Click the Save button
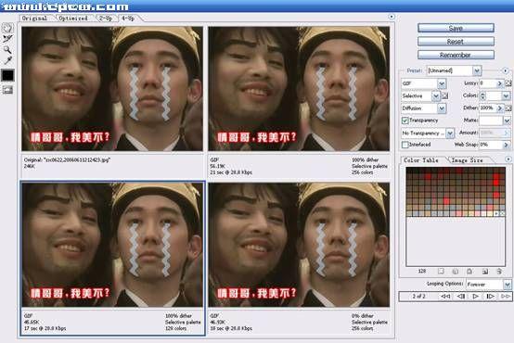The height and width of the screenshot is (343, 514). point(456,28)
